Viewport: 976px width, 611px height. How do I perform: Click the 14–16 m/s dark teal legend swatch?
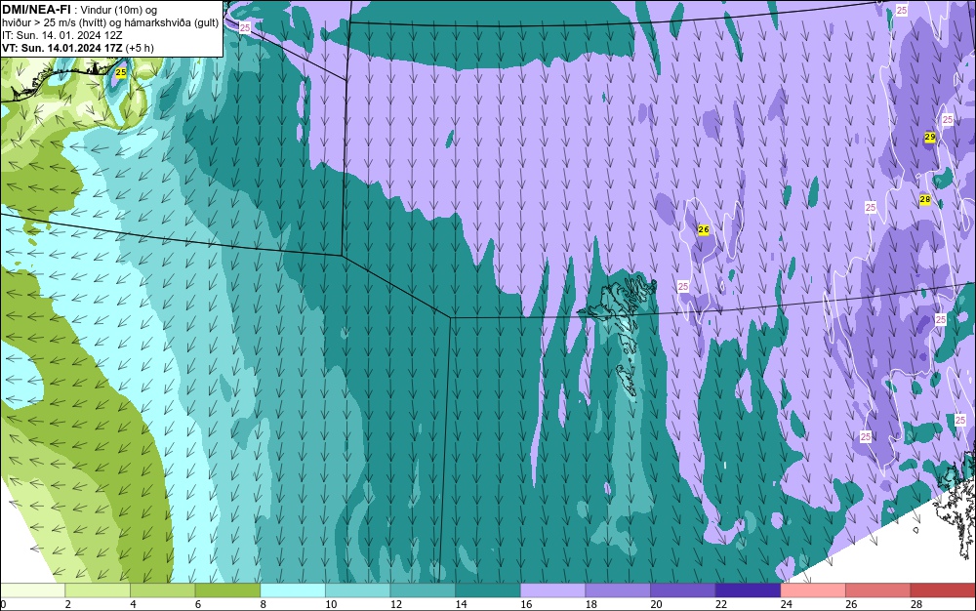click(488, 591)
